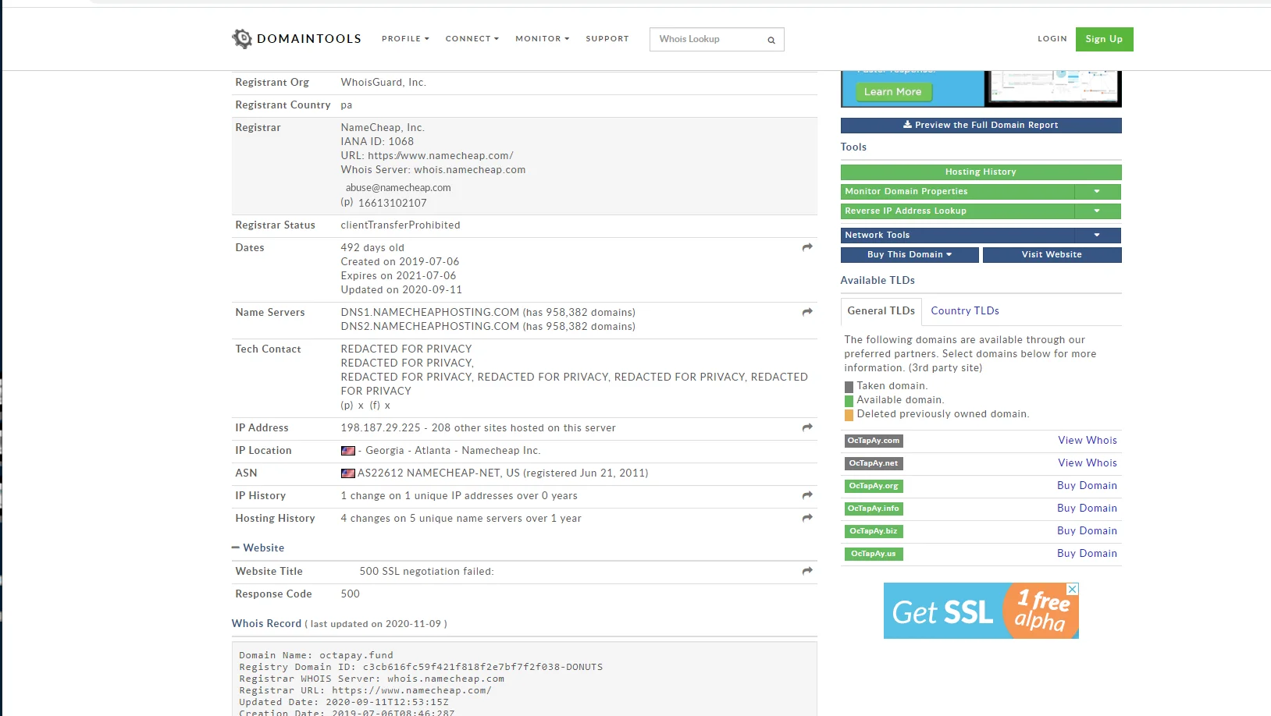The height and width of the screenshot is (716, 1271).
Task: Click OcTapAy.com domain badge
Action: 874,441
